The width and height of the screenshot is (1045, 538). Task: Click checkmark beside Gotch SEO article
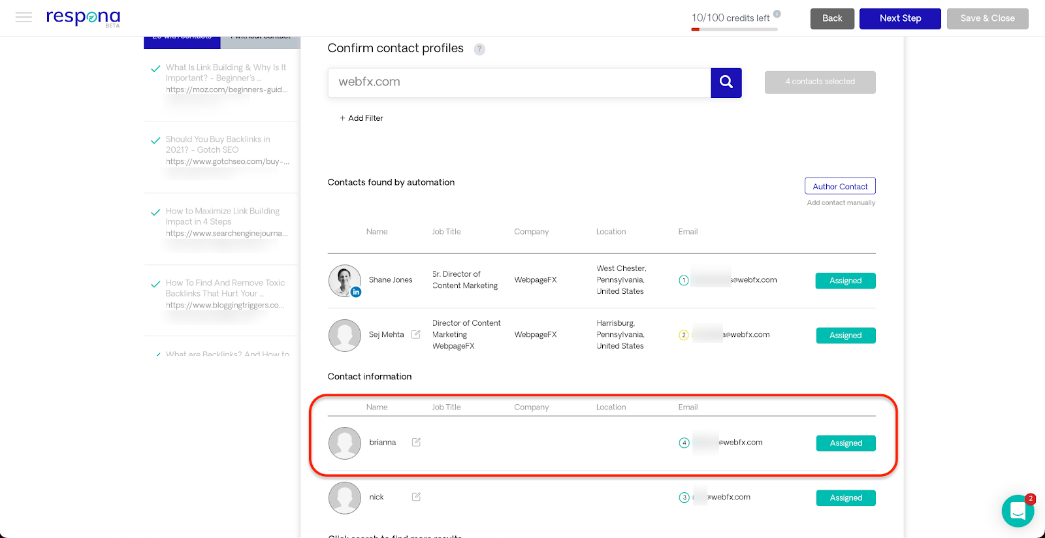[155, 140]
